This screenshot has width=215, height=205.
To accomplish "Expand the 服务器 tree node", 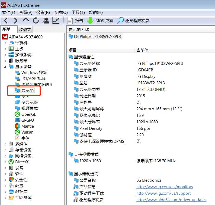I will 5,61.
